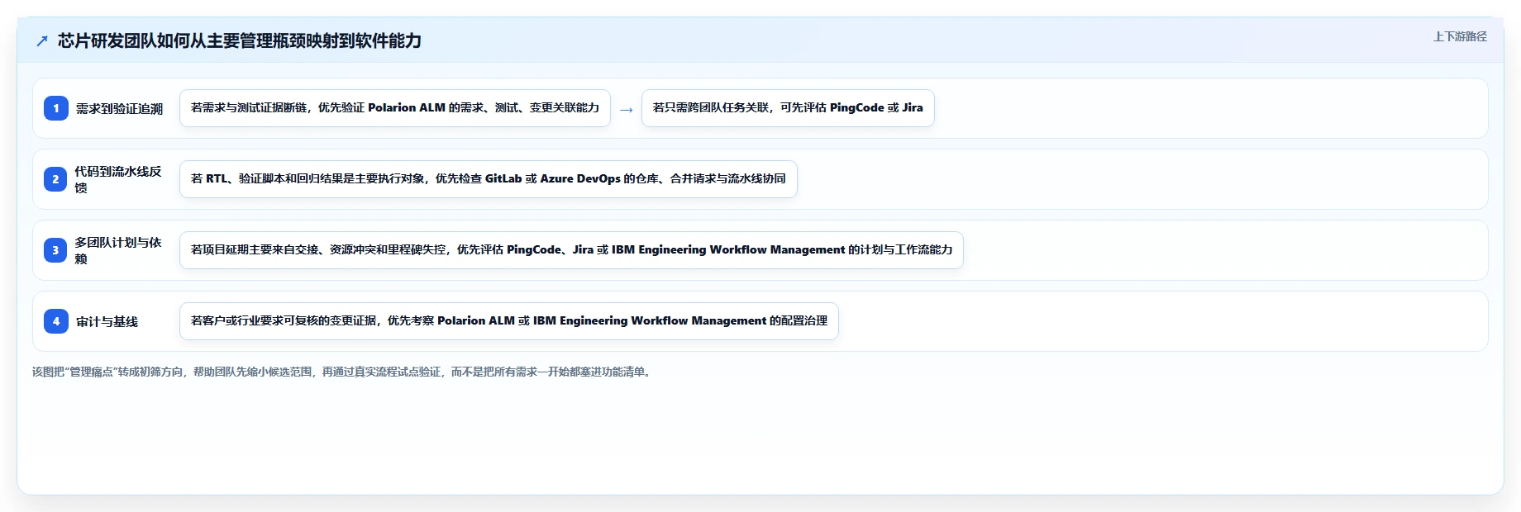
Task: Click the number 3 badge
Action: click(56, 250)
